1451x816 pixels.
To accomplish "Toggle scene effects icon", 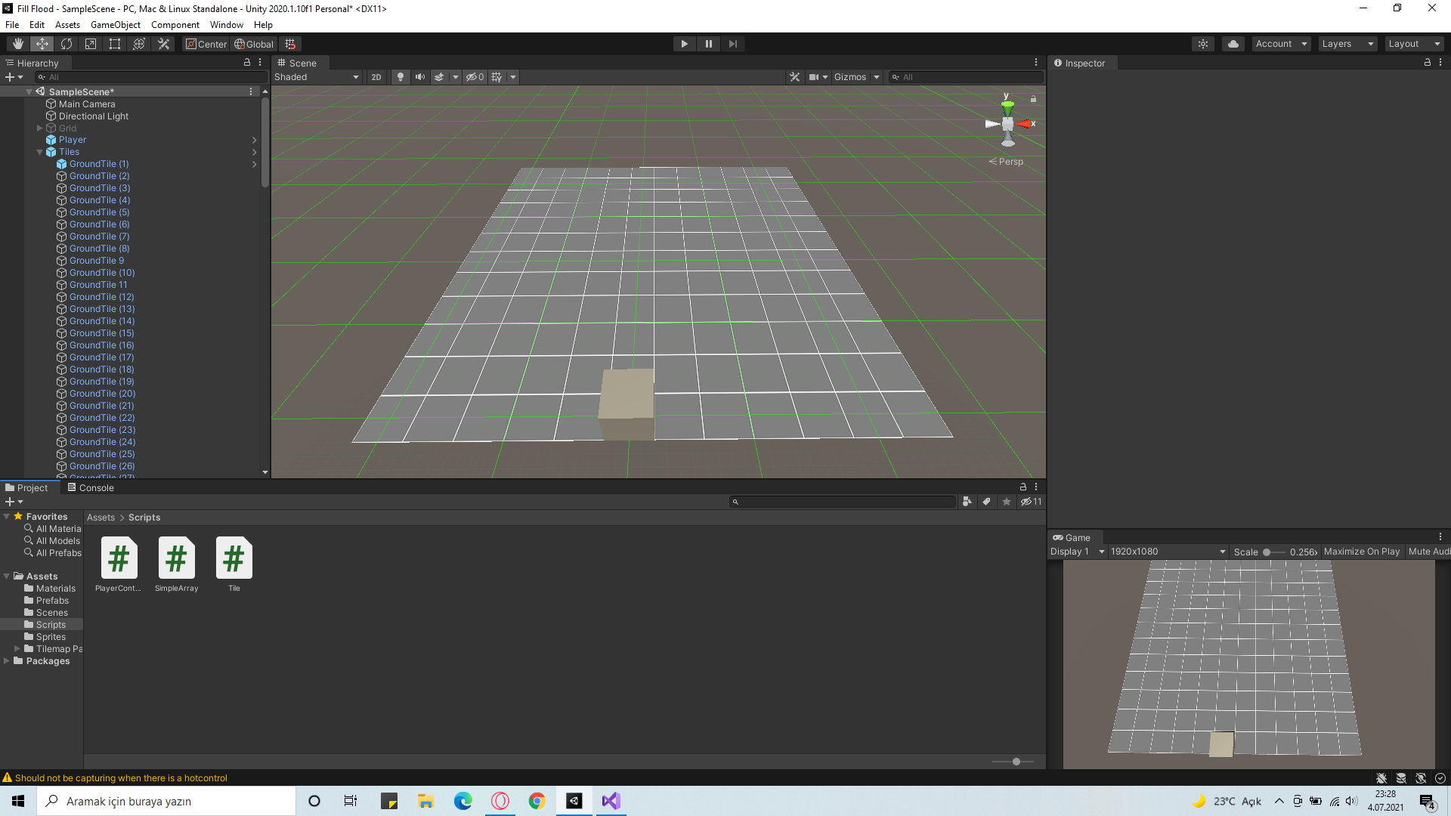I will pyautogui.click(x=439, y=77).
